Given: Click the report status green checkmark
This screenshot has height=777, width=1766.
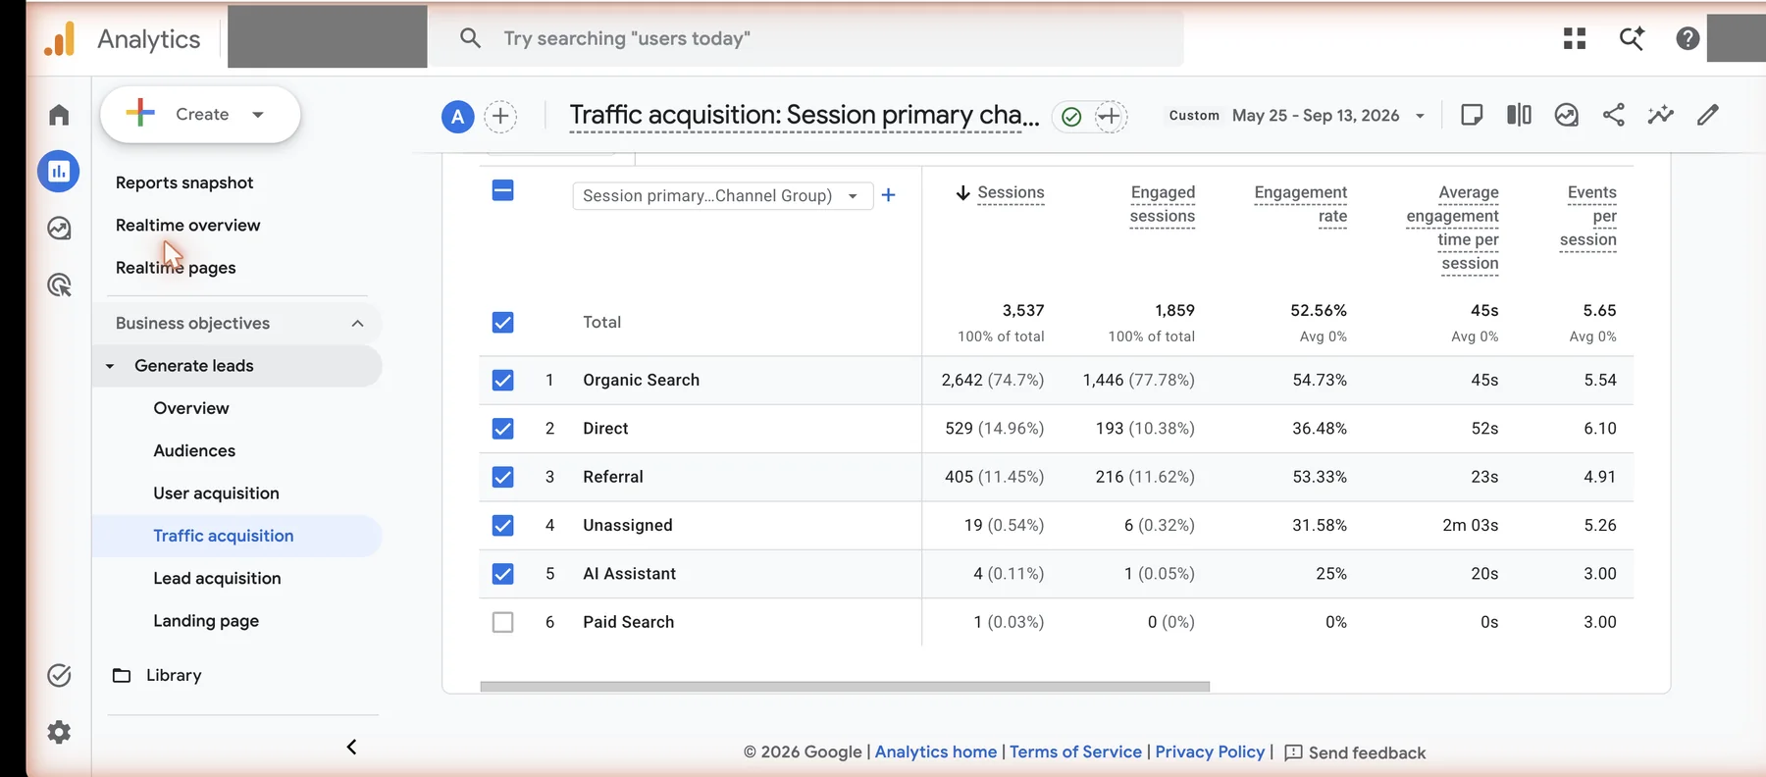Looking at the screenshot, I should (1071, 117).
